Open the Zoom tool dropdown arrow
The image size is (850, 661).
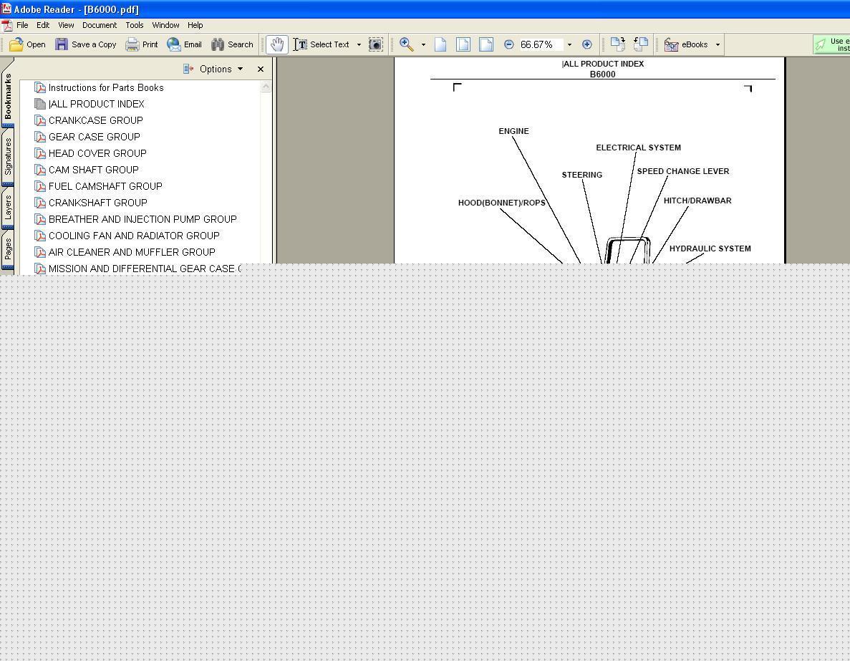click(423, 44)
